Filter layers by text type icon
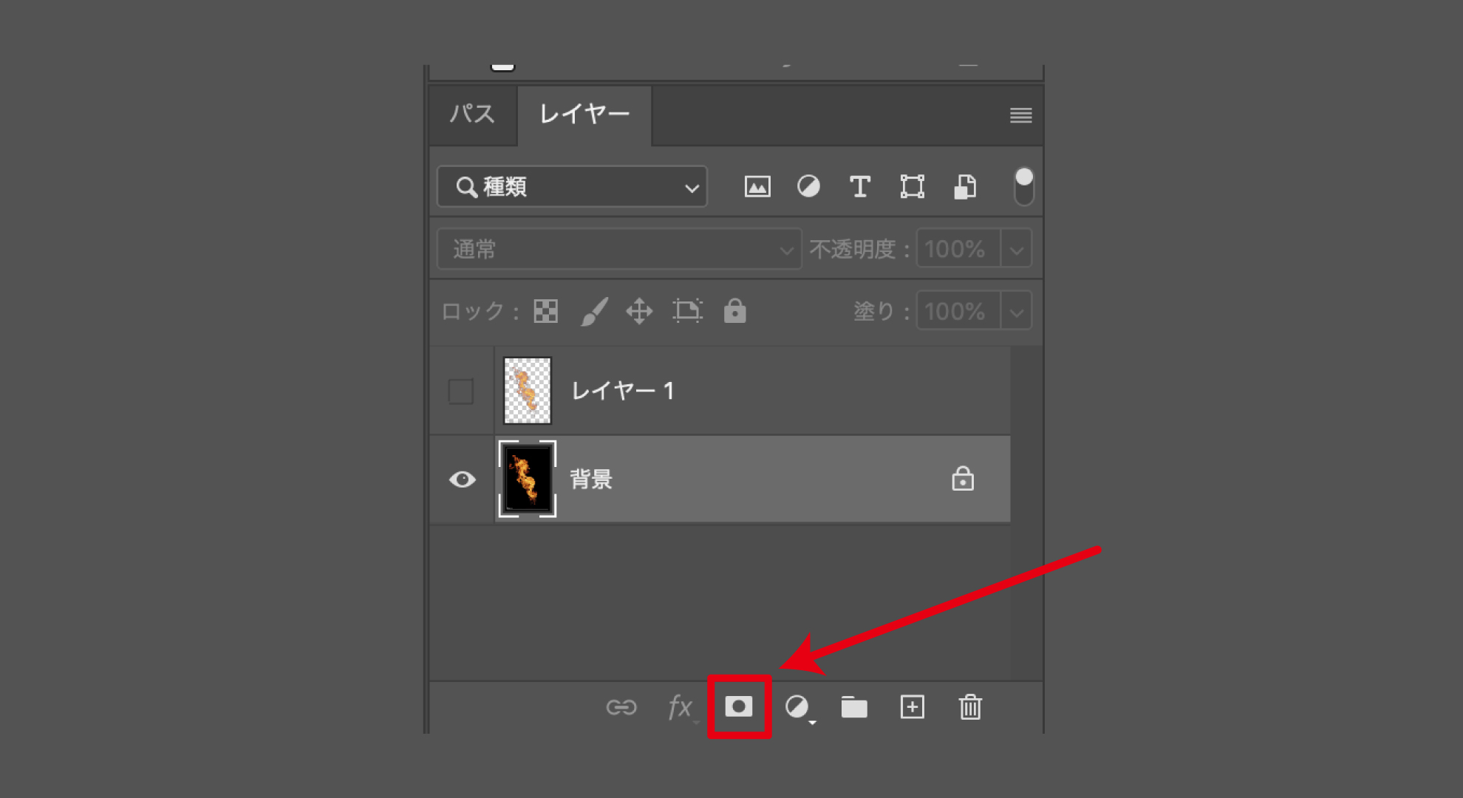1463x798 pixels. [859, 186]
